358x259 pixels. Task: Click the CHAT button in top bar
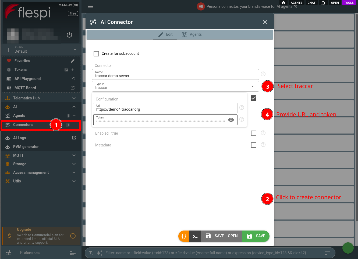click(311, 3)
